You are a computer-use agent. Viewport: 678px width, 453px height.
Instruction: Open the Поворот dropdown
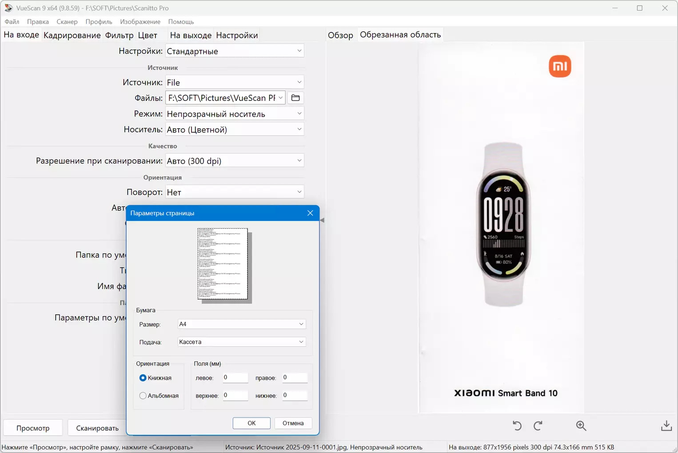click(x=235, y=192)
